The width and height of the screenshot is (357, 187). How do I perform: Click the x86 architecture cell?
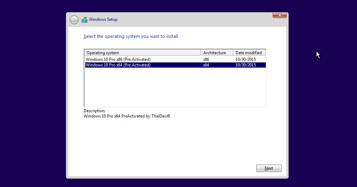pos(206,59)
